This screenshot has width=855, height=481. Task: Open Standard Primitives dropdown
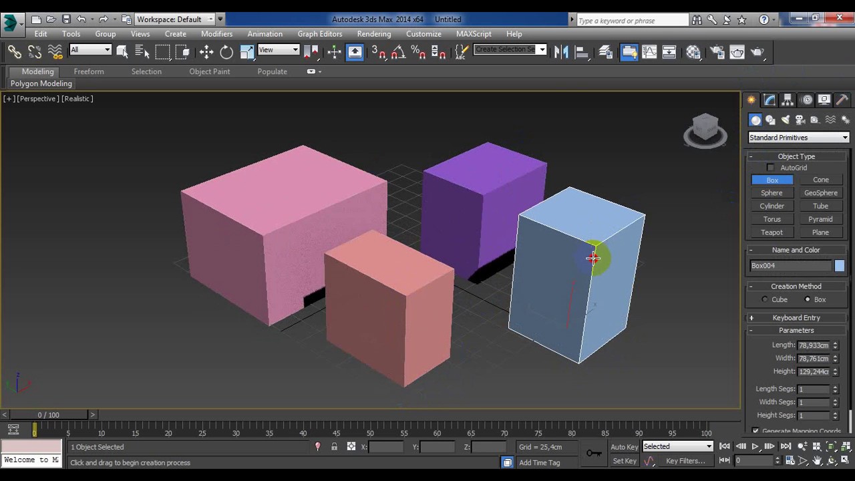point(798,138)
